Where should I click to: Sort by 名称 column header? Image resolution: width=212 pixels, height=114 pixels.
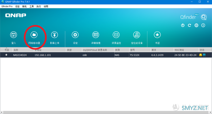(x=23, y=50)
